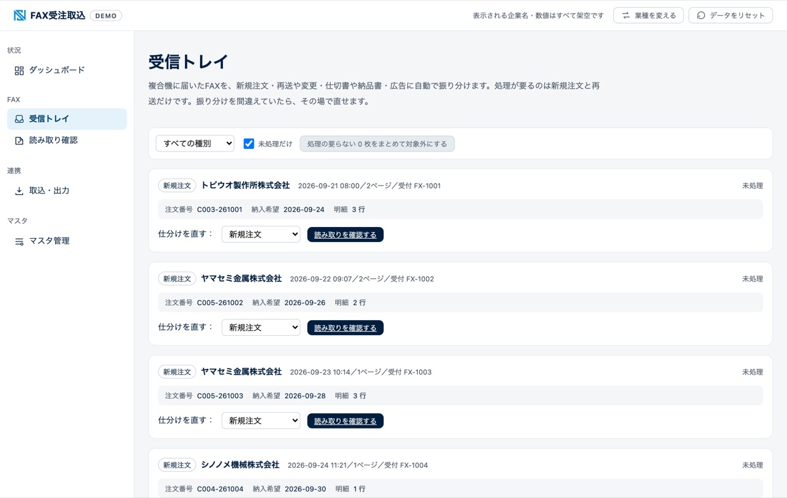Click the 未処理 status on FX-1004 card
Screen dimensions: 787x498
click(752, 465)
